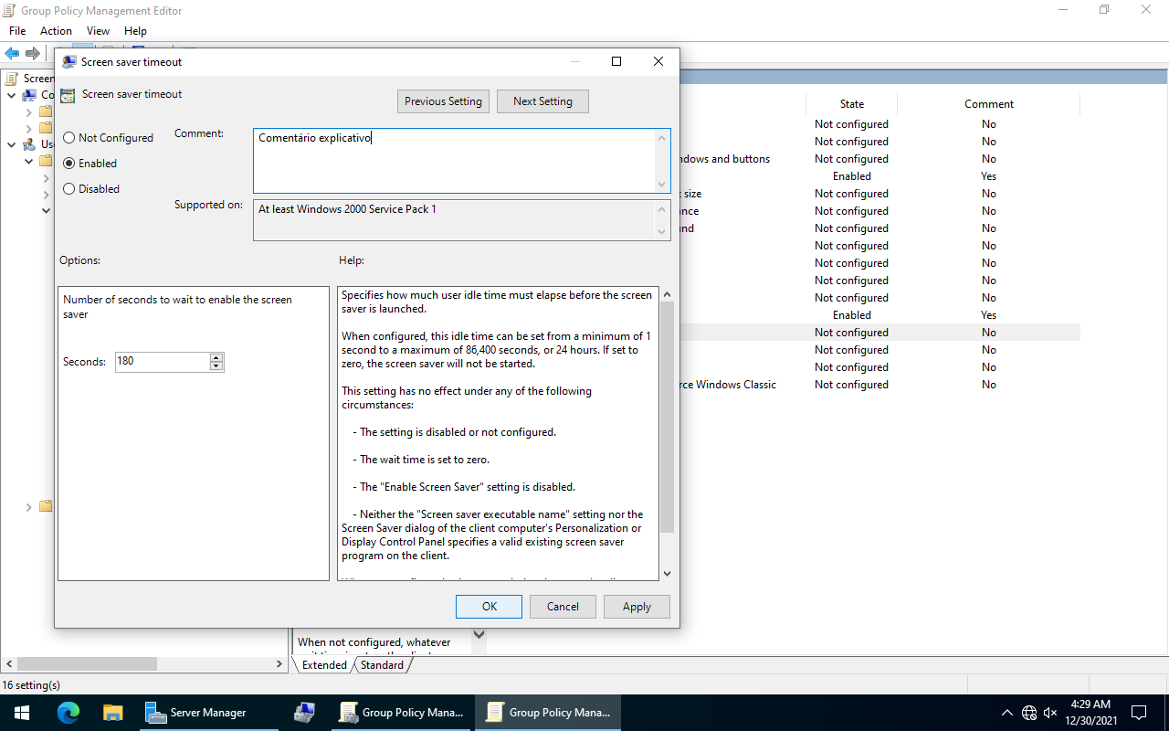Collapse the Computer Configuration tree node
Screen dimensions: 1169x731
tap(11, 95)
